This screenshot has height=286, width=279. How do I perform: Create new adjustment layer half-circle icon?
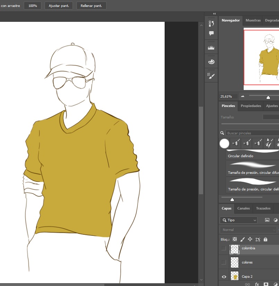point(276,284)
